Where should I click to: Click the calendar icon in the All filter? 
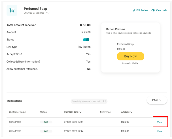(154, 100)
